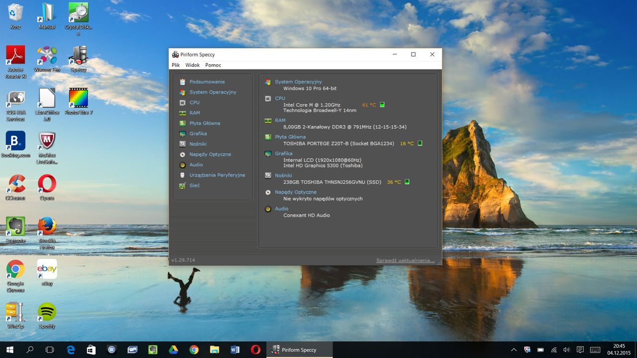The height and width of the screenshot is (358, 637).
Task: Select the Evernote desktop icon
Action: point(15,230)
